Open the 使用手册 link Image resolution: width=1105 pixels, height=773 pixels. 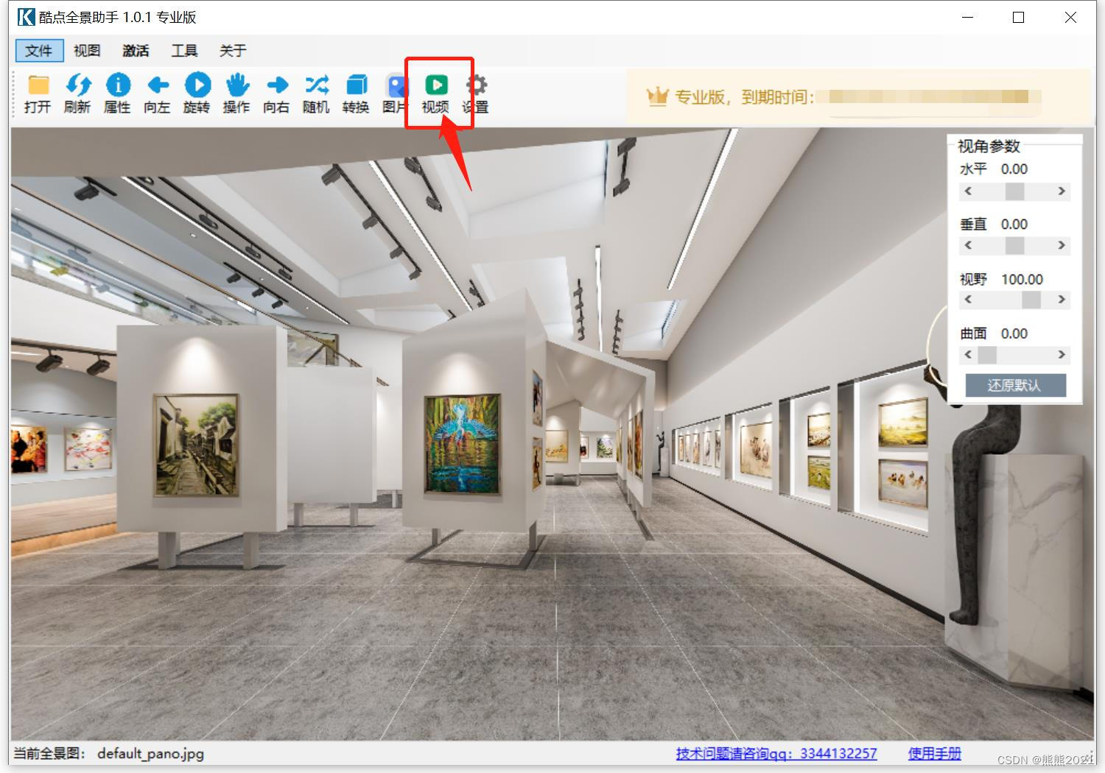tap(934, 753)
